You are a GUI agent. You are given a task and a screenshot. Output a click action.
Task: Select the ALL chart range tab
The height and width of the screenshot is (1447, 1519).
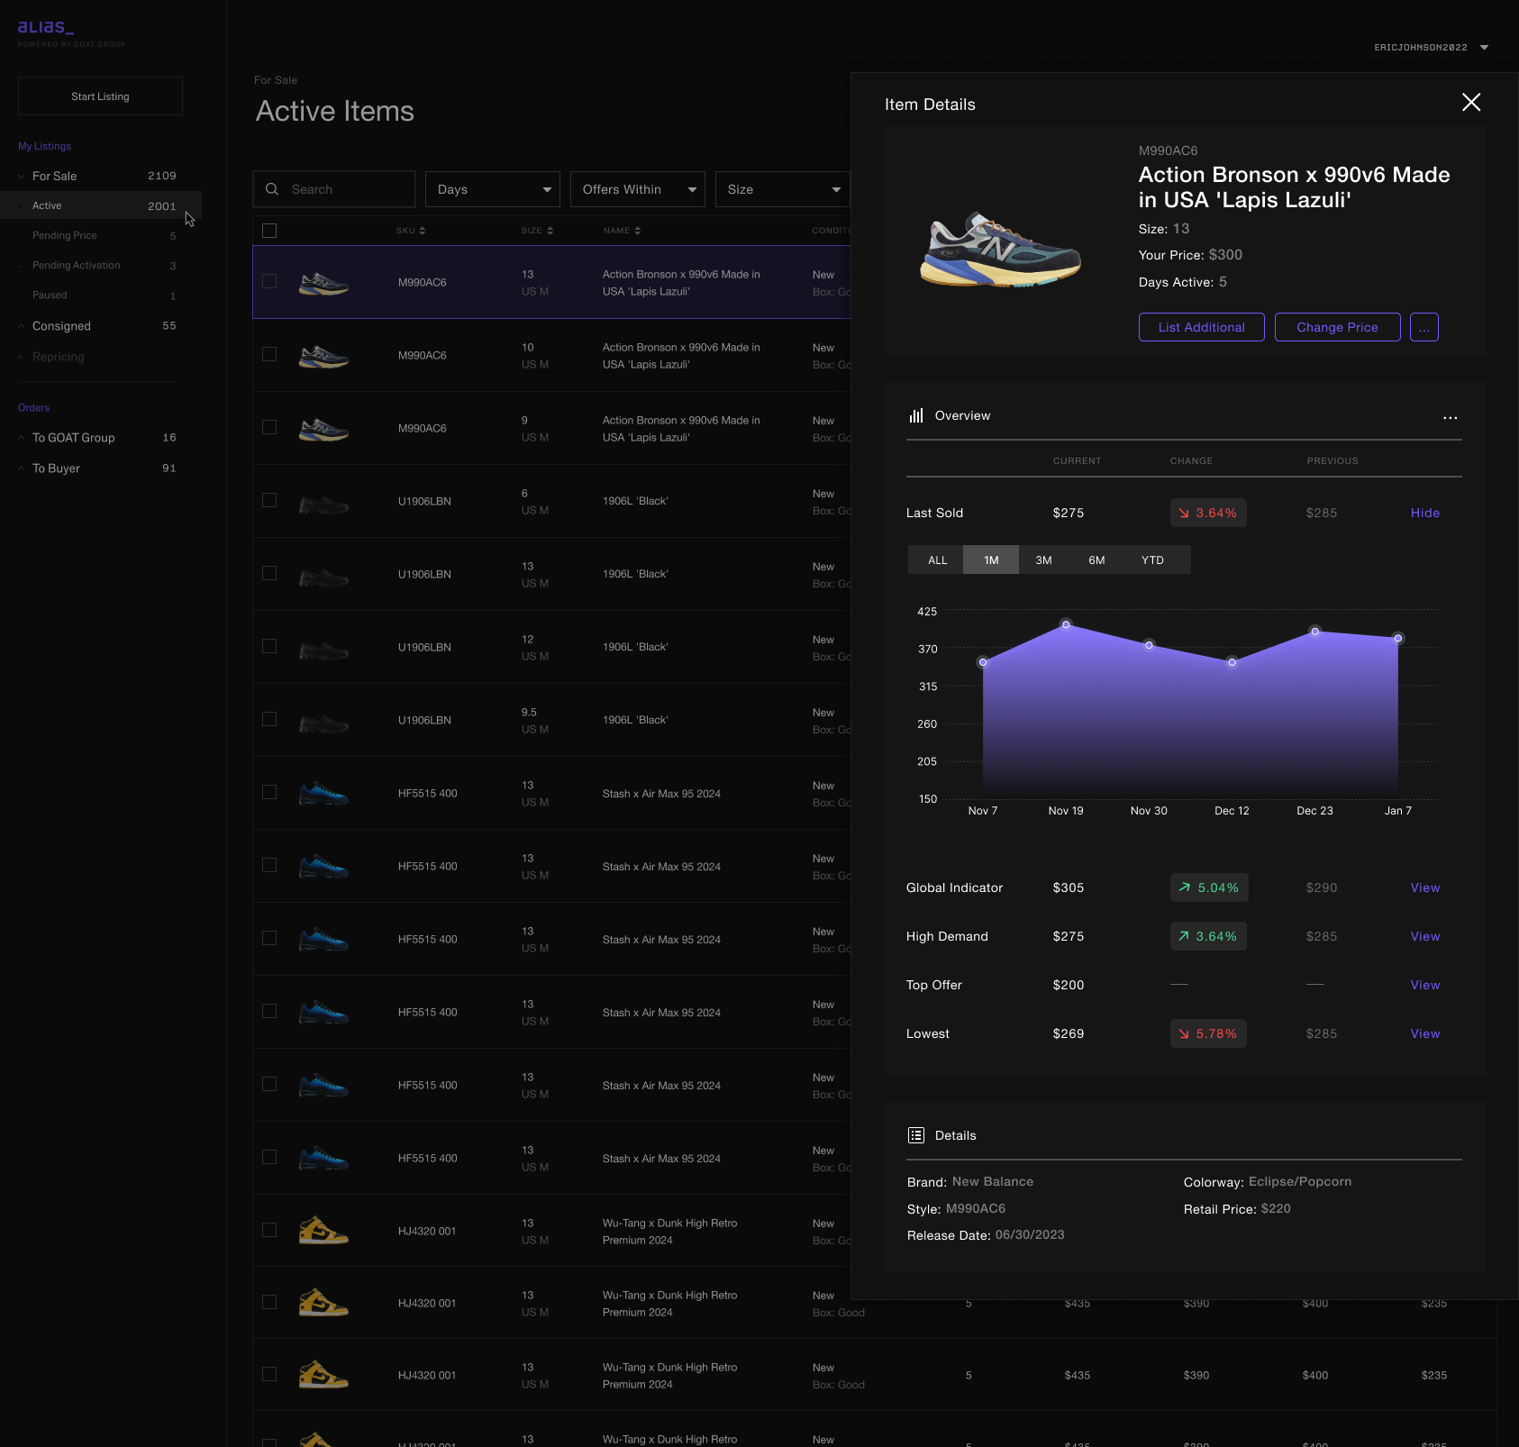coord(937,560)
